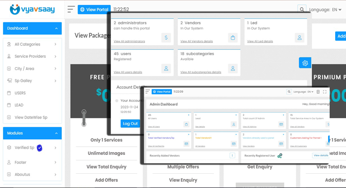Click the bag icon on the All Users card

click(186, 124)
